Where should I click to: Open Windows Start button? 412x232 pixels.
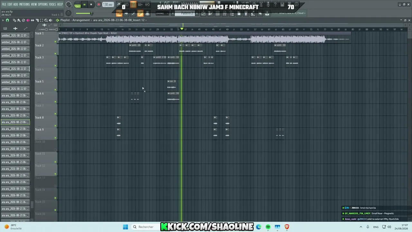[125, 227]
